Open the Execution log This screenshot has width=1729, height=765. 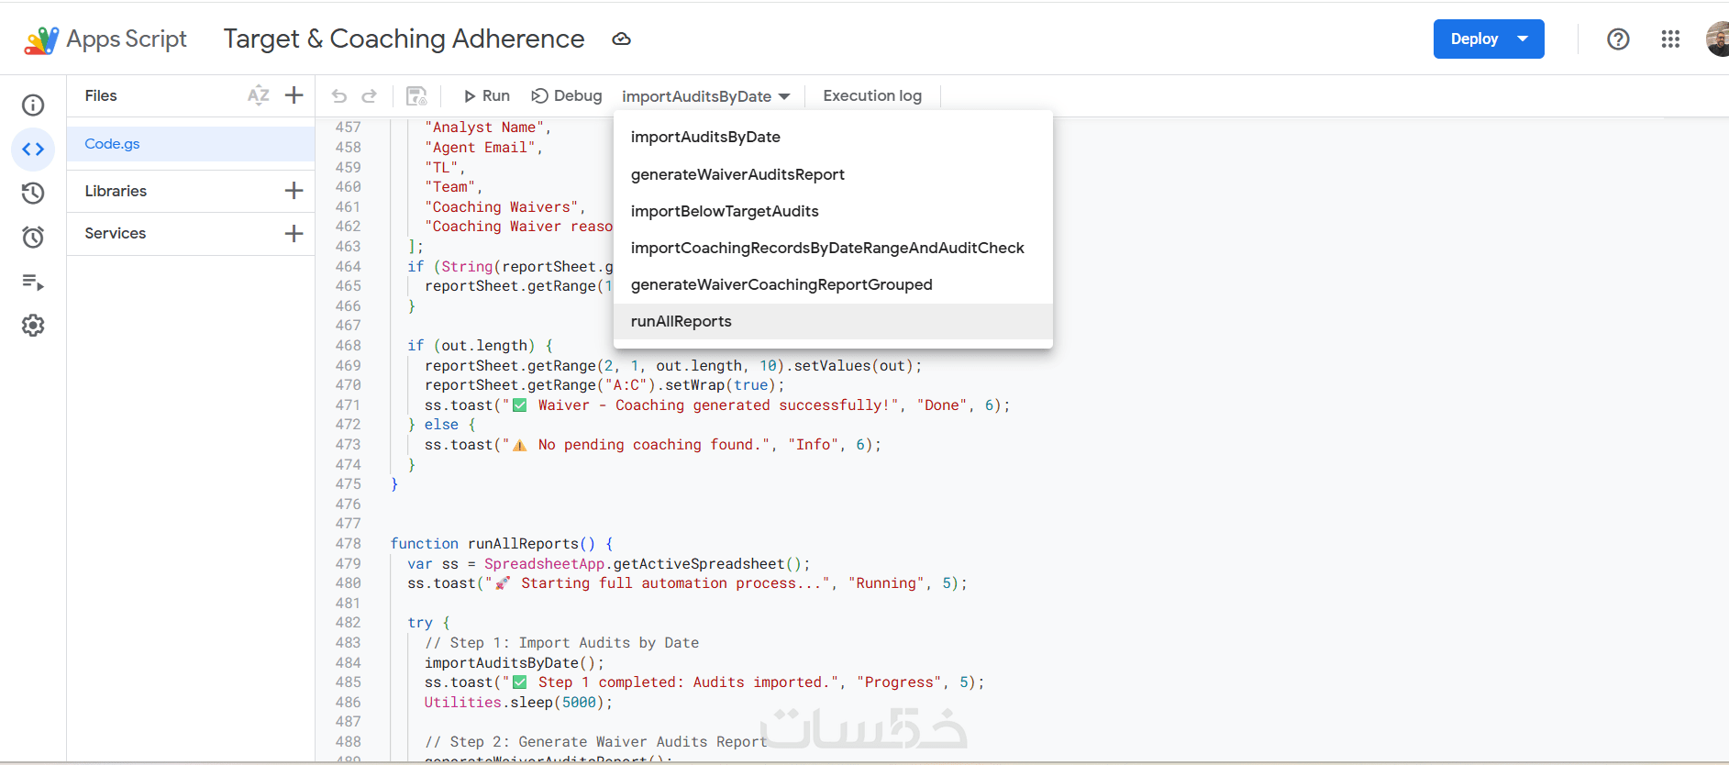coord(871,96)
